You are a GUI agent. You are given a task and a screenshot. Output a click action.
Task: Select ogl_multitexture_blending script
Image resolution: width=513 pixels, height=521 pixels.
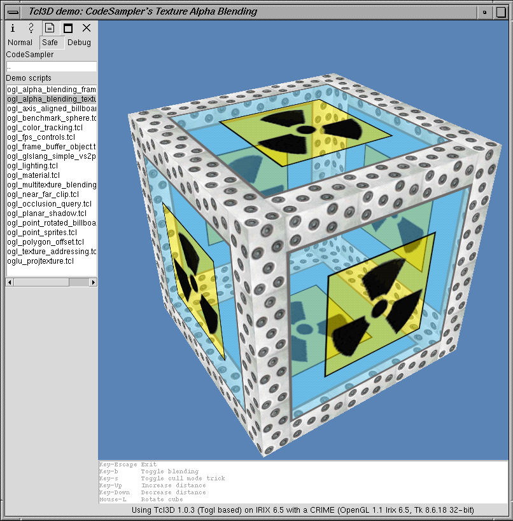[52, 185]
